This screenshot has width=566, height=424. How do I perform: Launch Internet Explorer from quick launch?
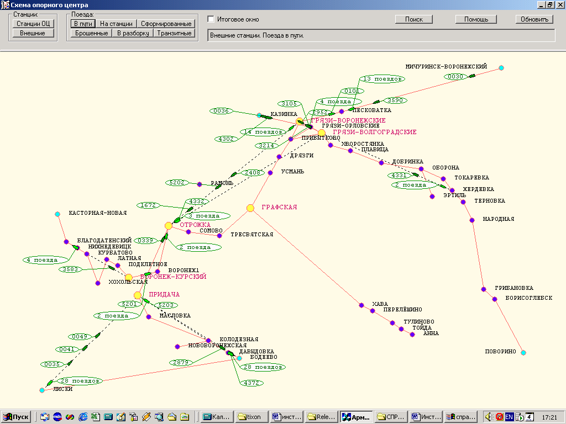[x=83, y=417]
